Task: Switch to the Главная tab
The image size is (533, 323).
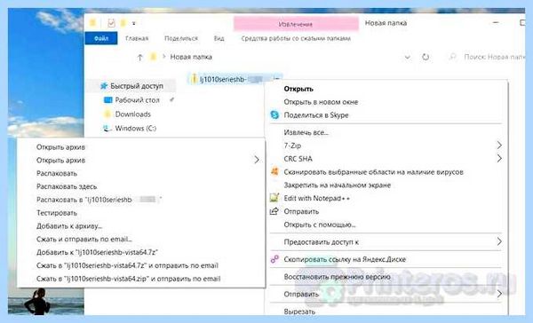Action: [x=137, y=38]
